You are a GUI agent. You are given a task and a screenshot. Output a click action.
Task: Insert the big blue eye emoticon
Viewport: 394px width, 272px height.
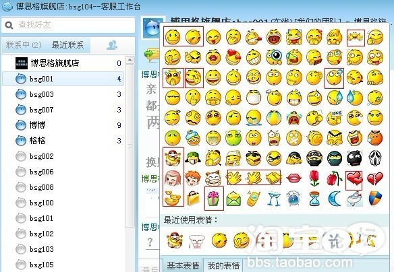(x=274, y=57)
